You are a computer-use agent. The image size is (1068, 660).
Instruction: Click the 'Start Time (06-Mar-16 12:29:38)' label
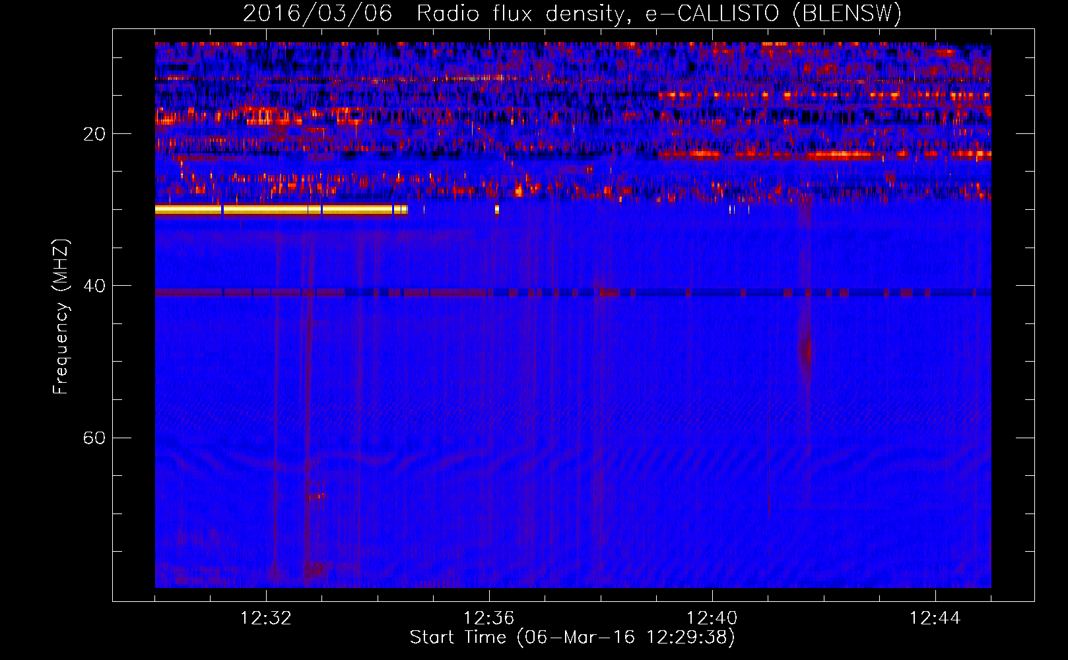(572, 638)
